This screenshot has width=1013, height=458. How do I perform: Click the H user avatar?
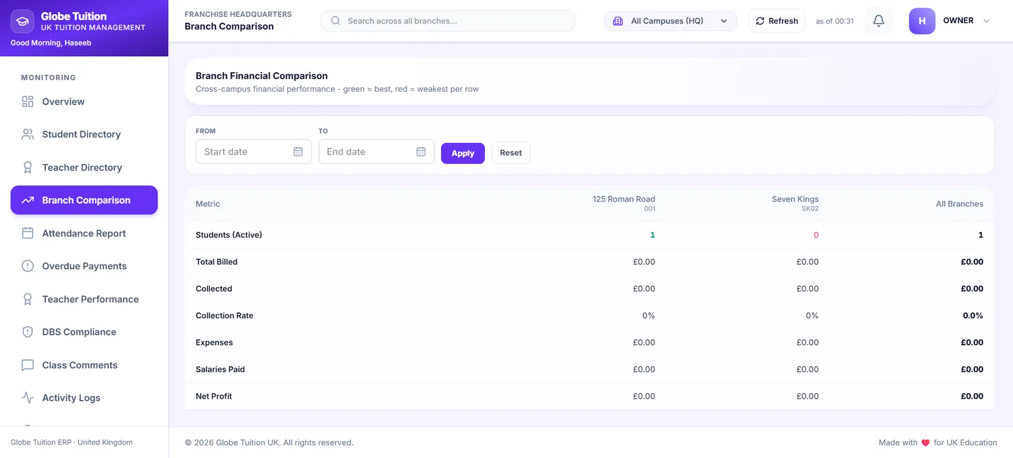click(923, 21)
